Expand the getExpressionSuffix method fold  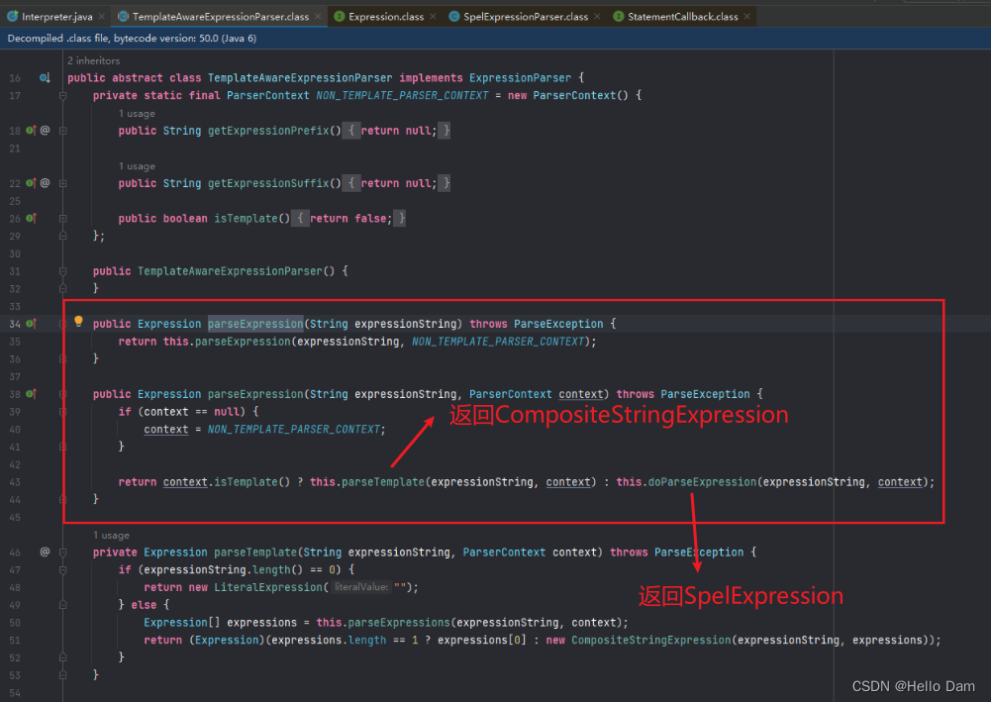[62, 183]
